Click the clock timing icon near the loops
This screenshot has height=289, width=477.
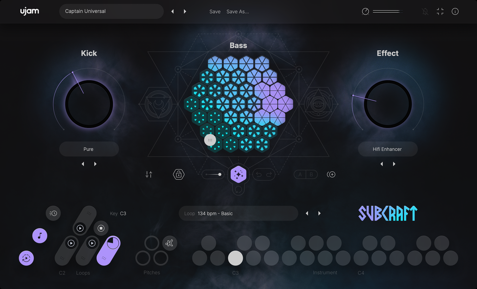click(53, 213)
